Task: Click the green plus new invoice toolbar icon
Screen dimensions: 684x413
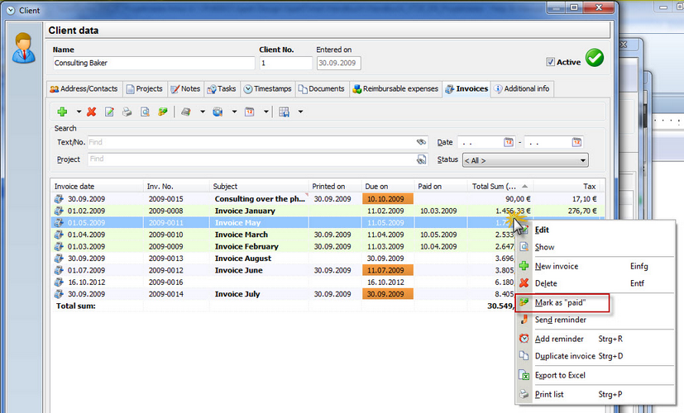Action: 62,112
